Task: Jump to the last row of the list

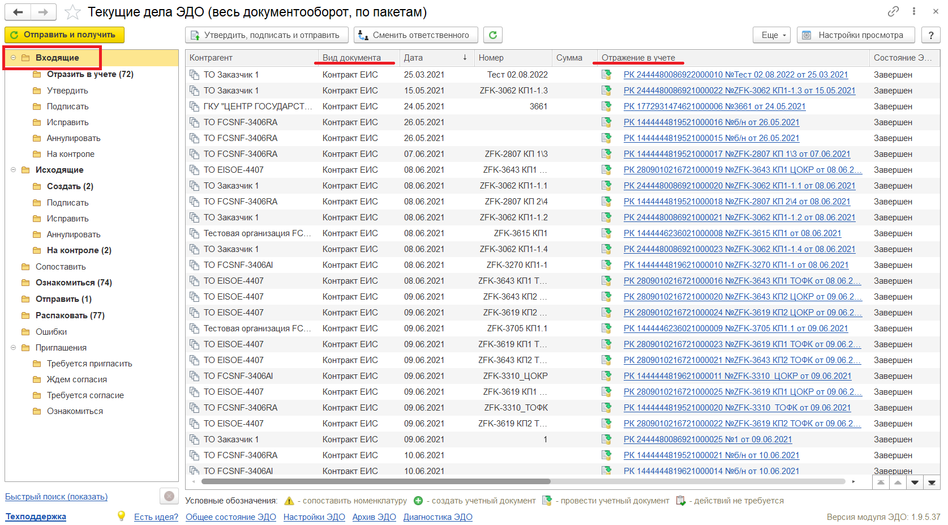Action: [932, 483]
